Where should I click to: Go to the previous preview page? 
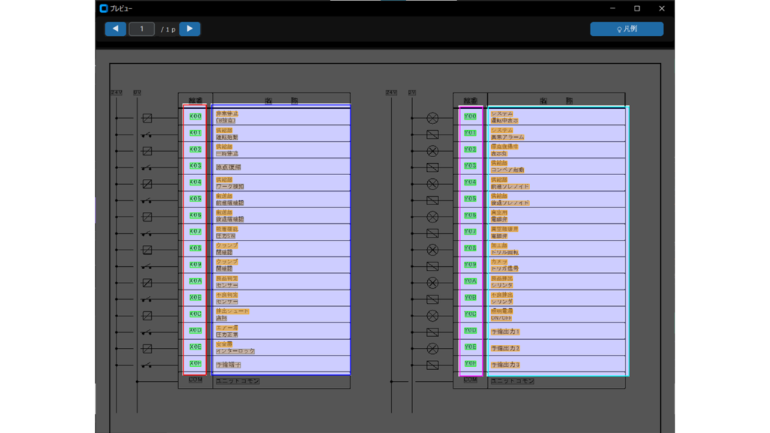tap(115, 29)
